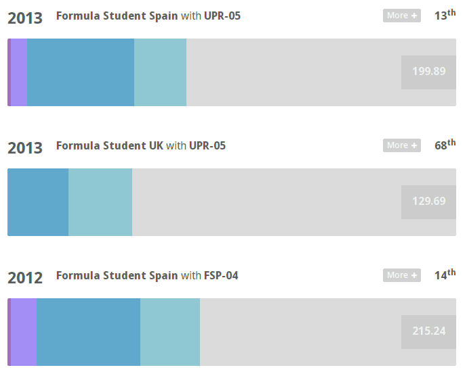This screenshot has height=374, width=465.
Task: Click the 215.24 score box
Action: click(x=428, y=332)
